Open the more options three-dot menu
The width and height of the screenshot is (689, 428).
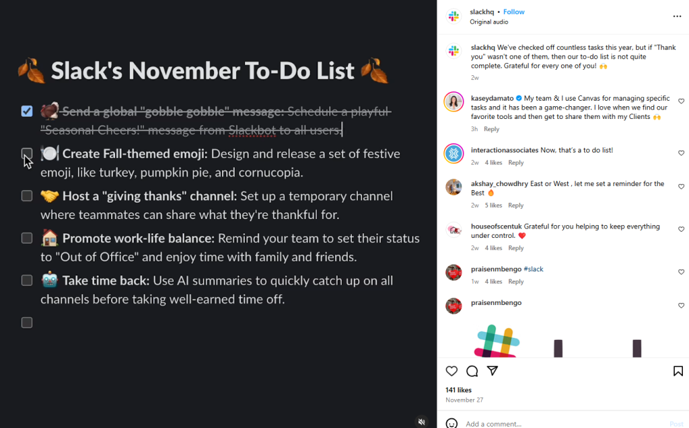677,16
